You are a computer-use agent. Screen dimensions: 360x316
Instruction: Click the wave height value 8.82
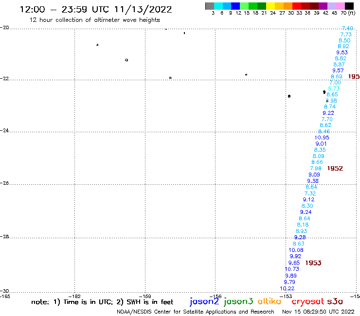tap(341, 58)
